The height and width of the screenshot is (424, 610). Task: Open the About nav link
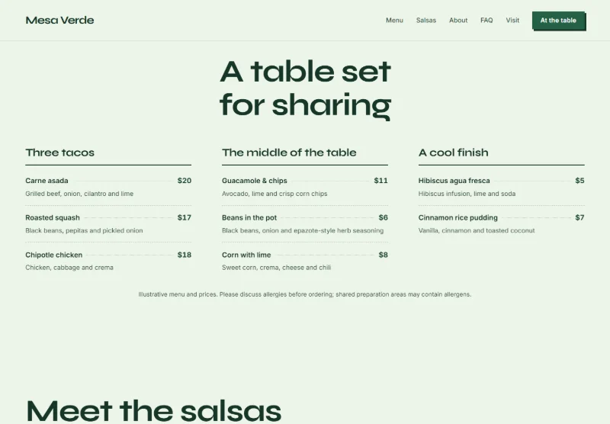tap(458, 21)
